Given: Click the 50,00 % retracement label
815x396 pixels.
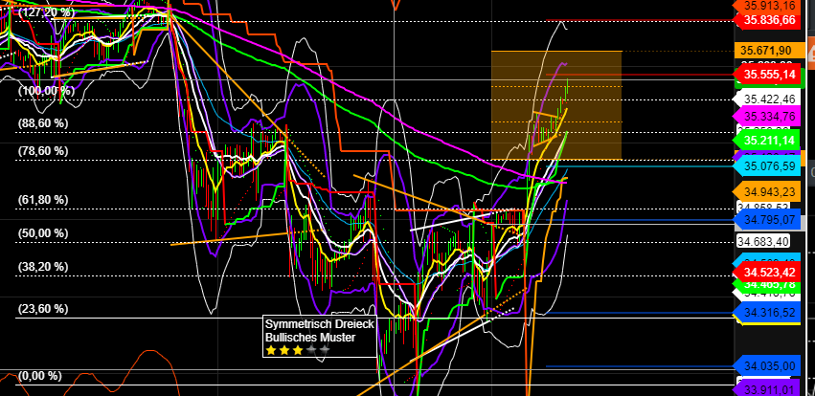Looking at the screenshot, I should [44, 233].
